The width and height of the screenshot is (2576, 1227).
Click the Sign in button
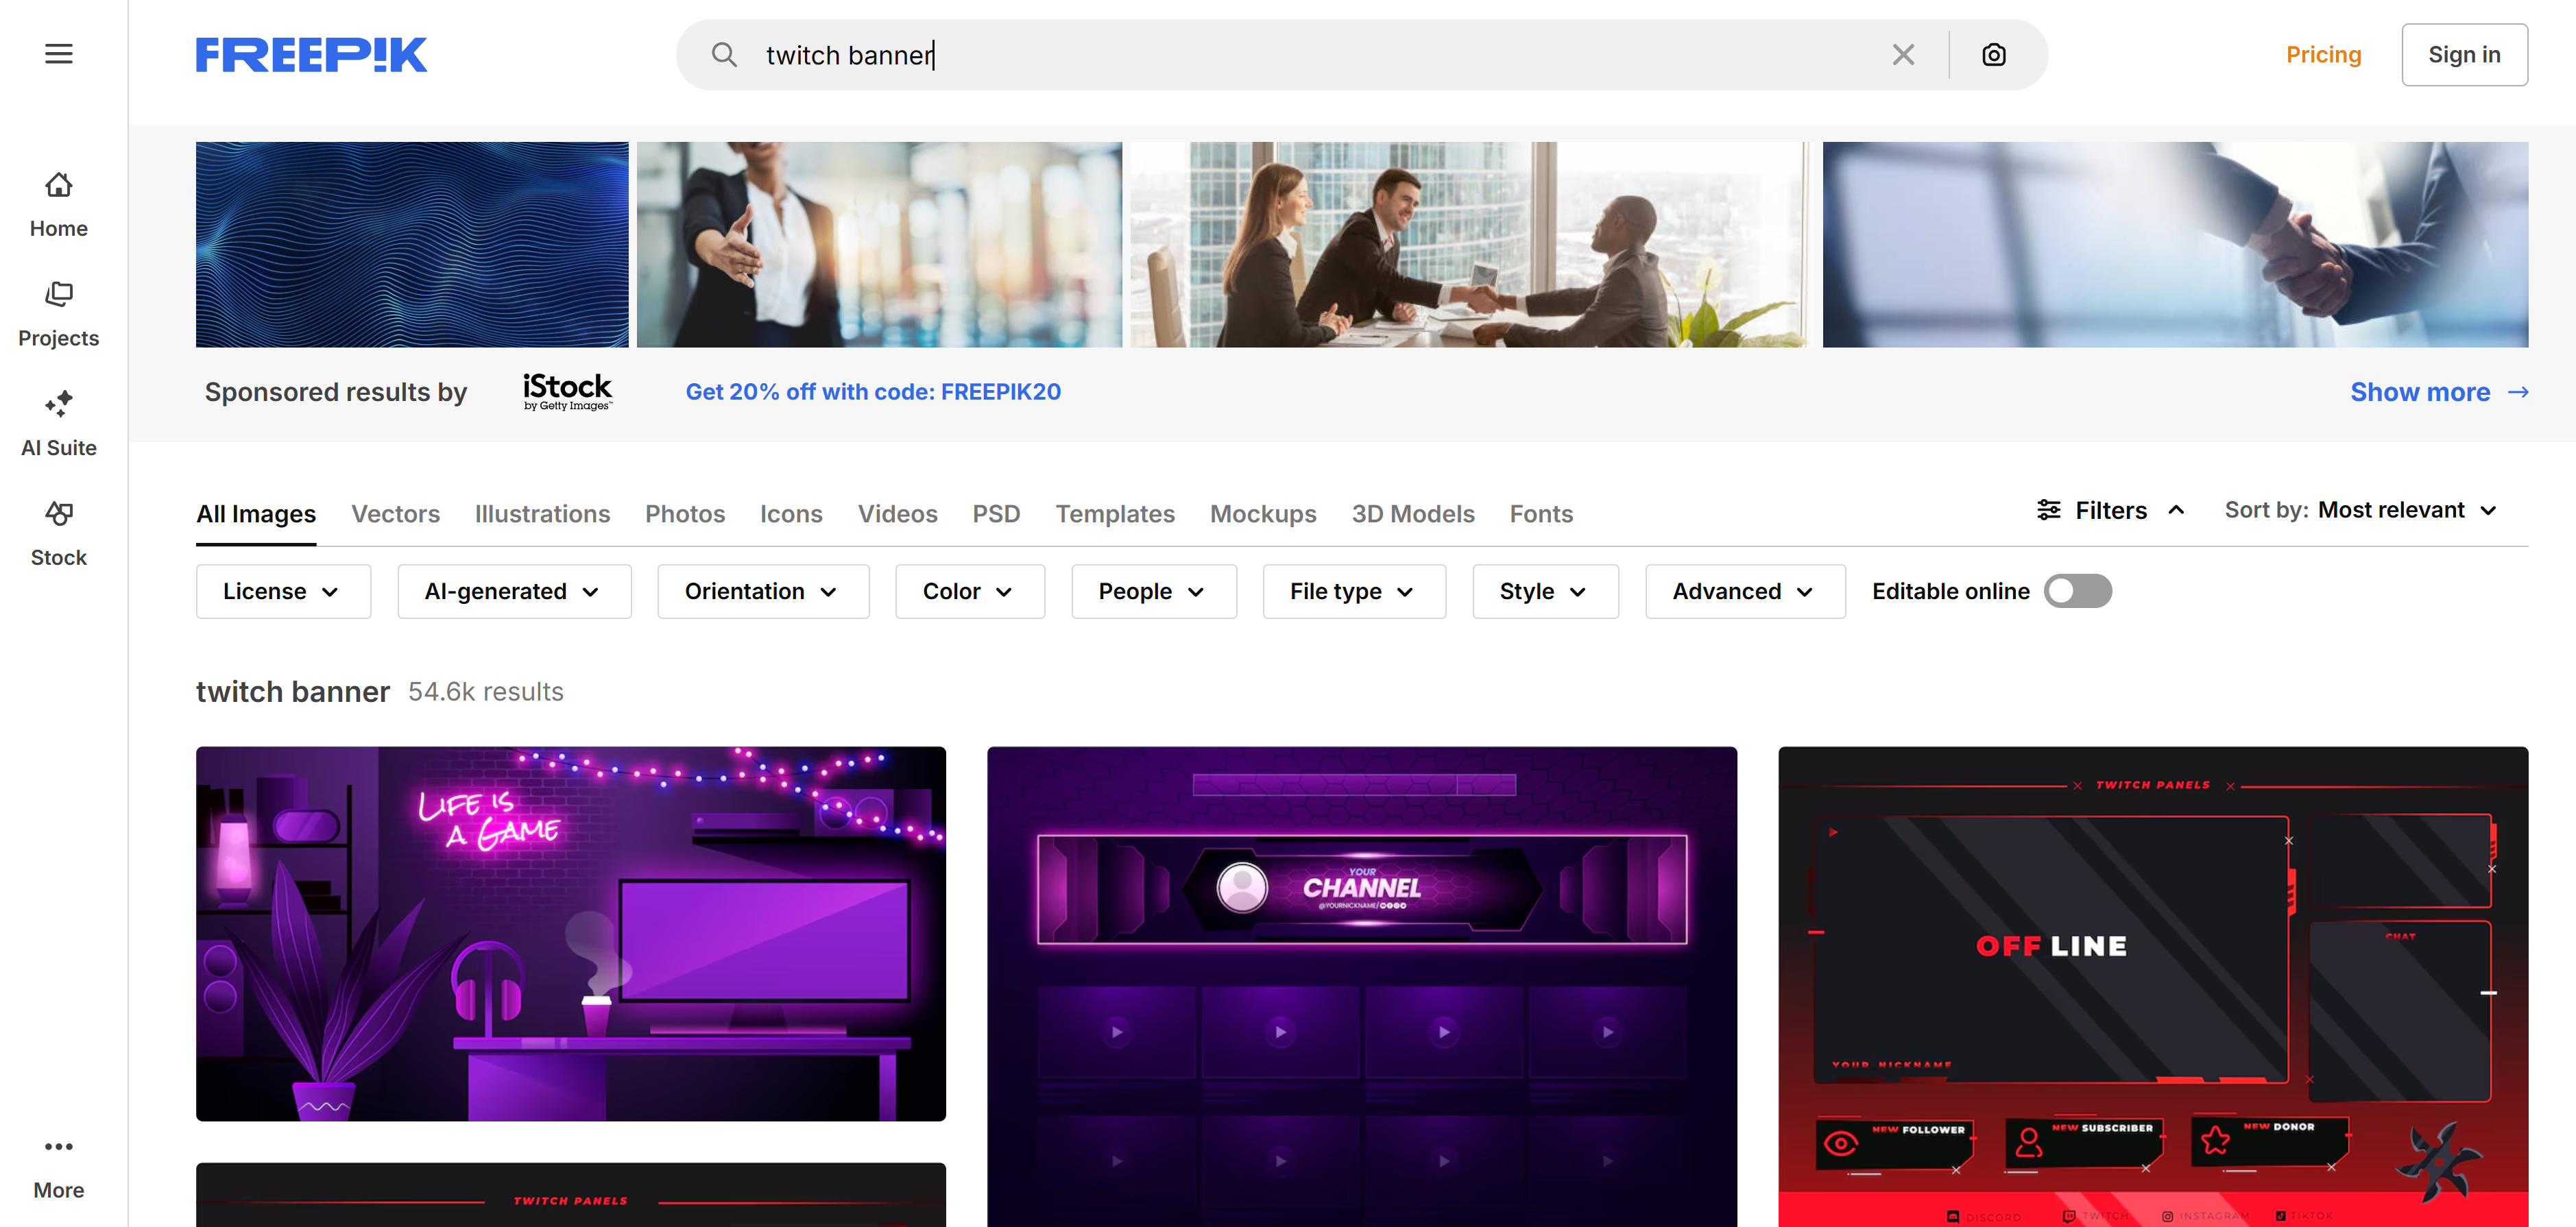tap(2464, 54)
